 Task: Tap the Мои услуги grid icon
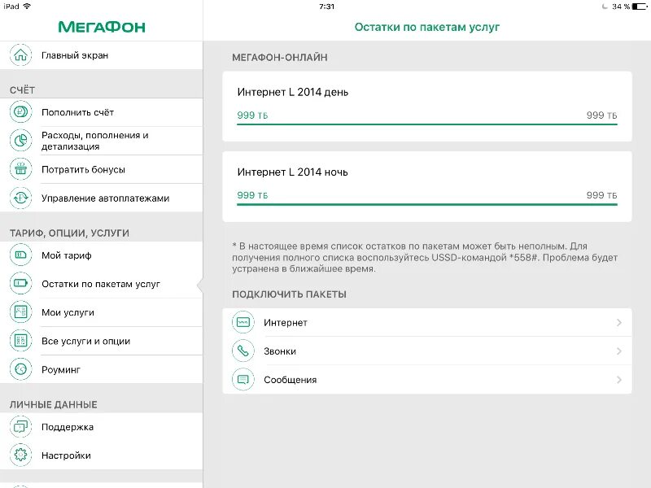(x=21, y=312)
